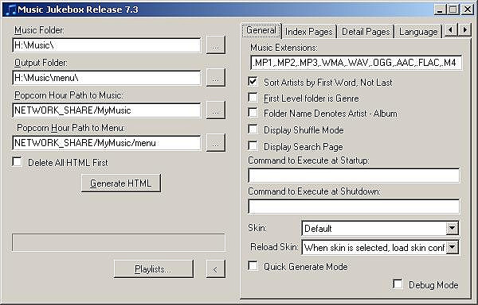Click the Generate HTML button
Image resolution: width=478 pixels, height=305 pixels.
[x=121, y=183]
